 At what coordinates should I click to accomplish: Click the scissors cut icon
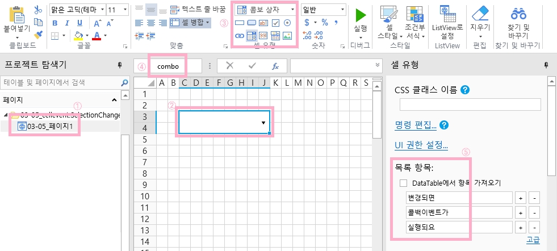(x=38, y=10)
